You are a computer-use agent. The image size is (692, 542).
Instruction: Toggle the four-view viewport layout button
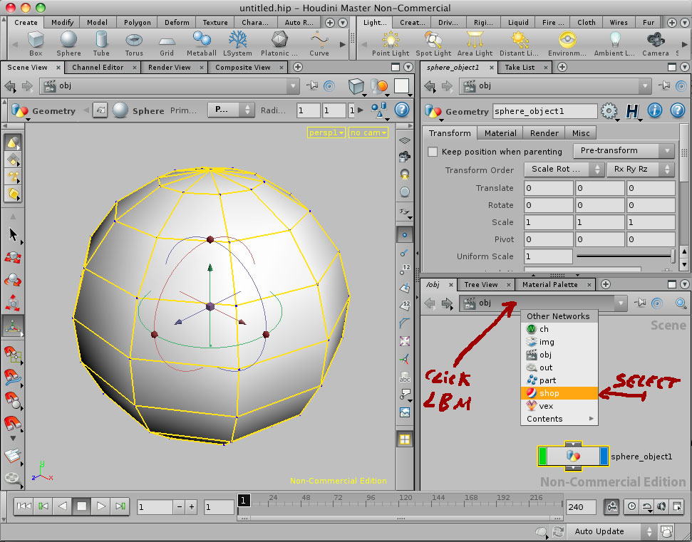[x=405, y=439]
